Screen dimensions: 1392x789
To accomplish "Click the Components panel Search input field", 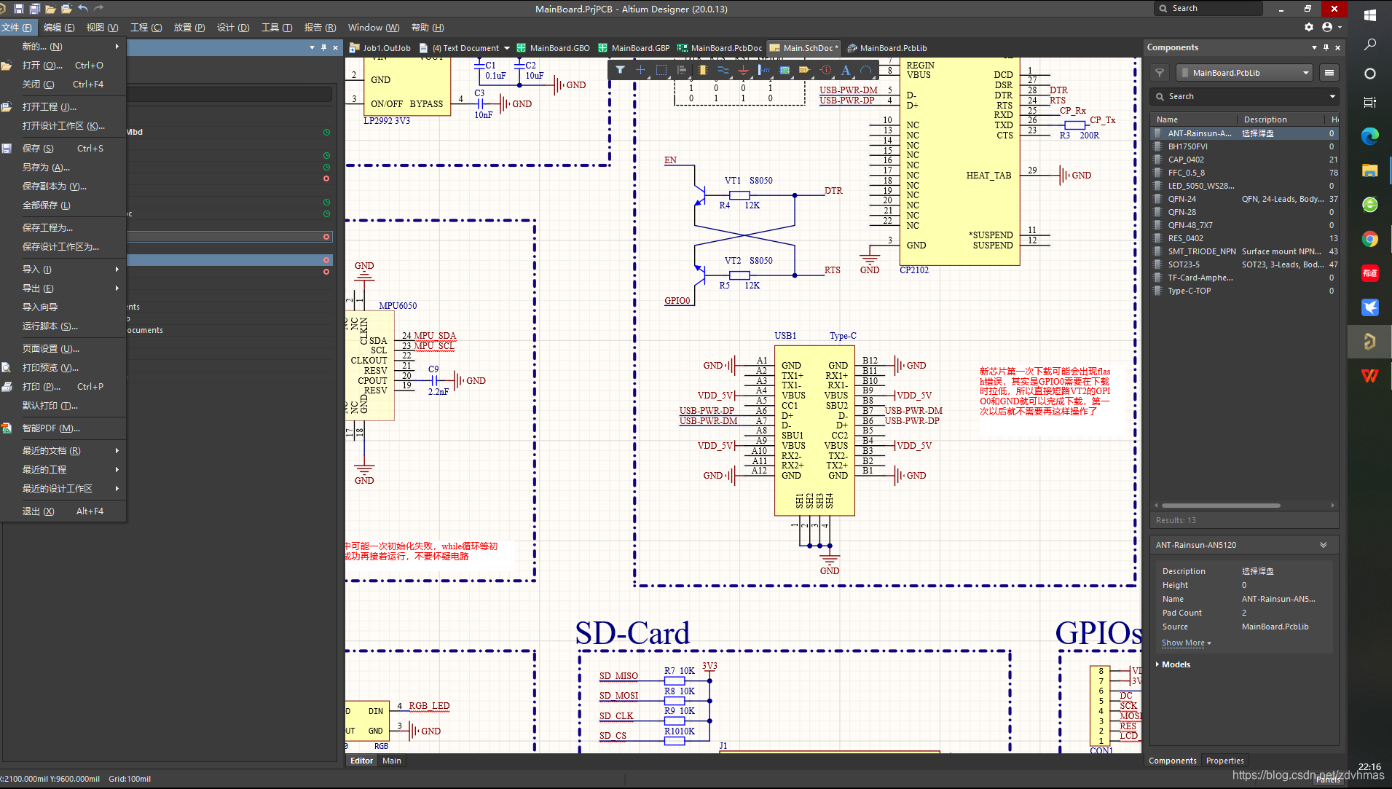I will (1245, 96).
